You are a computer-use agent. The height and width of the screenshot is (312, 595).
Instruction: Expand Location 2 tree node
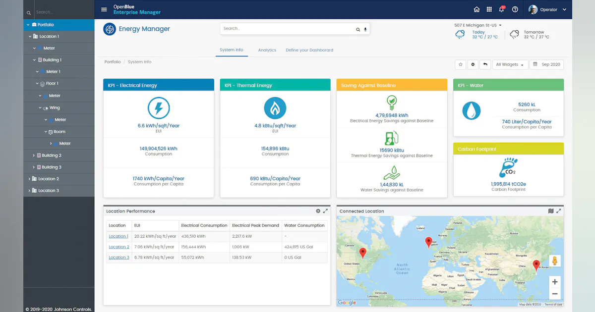tap(30, 179)
